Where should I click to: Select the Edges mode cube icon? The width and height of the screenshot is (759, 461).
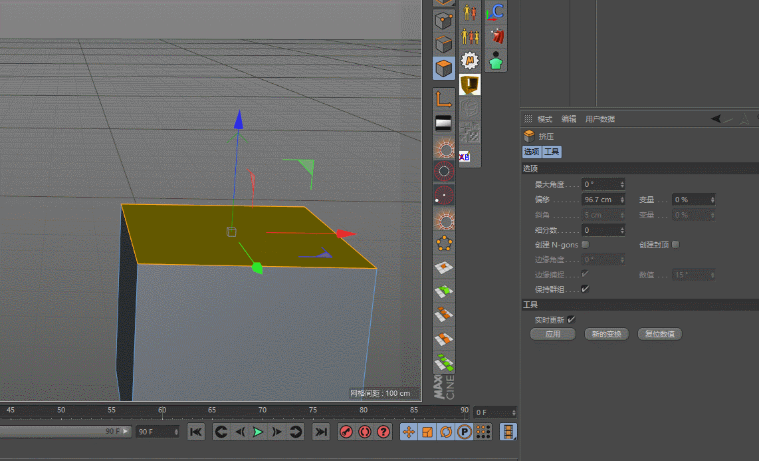tap(444, 44)
